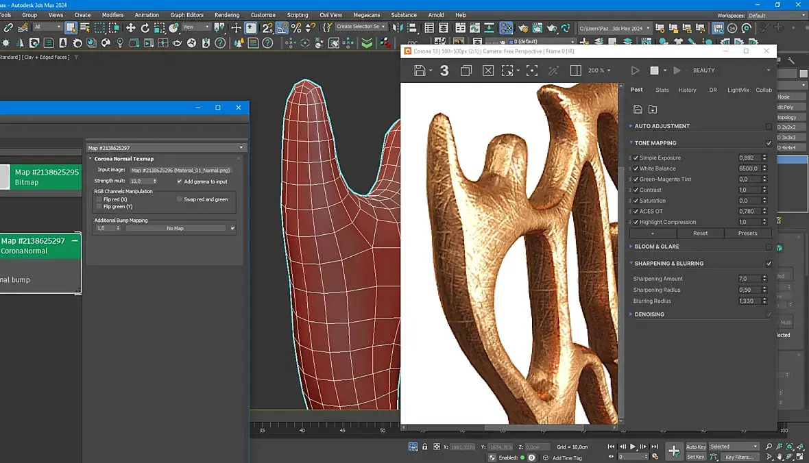Expand the Denoising section

pos(649,314)
